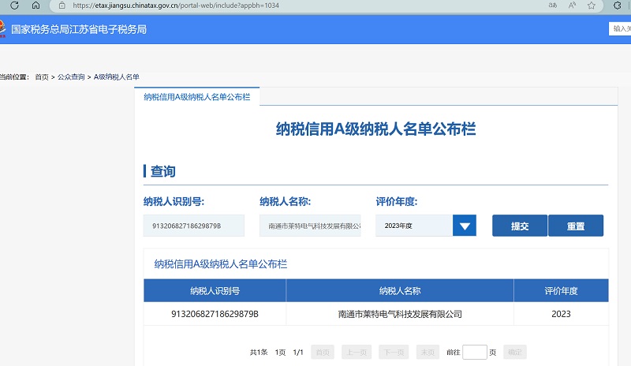
Task: Open 公众查询 in the breadcrumb
Action: point(71,77)
